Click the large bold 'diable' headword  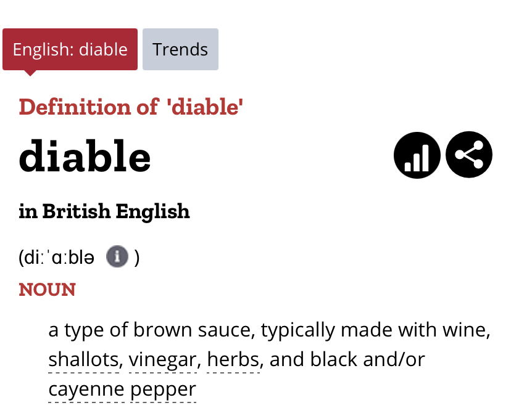pyautogui.click(x=85, y=156)
